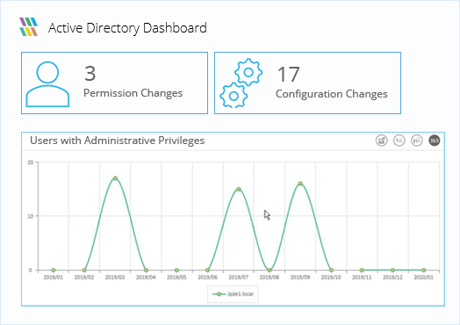Viewport: 460px width, 325px height.
Task: Click the 2019/03 x-axis label
Action: (x=115, y=278)
